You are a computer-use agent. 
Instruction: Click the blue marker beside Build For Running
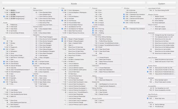(x=93, y=29)
